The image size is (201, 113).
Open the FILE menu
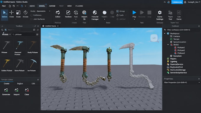(x=4, y=6)
